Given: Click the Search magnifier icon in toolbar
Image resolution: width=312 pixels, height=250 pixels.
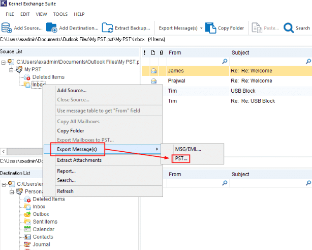Looking at the screenshot, I should (x=289, y=28).
